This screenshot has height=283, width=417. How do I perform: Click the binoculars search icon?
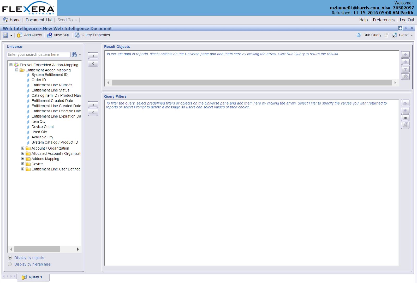(74, 54)
